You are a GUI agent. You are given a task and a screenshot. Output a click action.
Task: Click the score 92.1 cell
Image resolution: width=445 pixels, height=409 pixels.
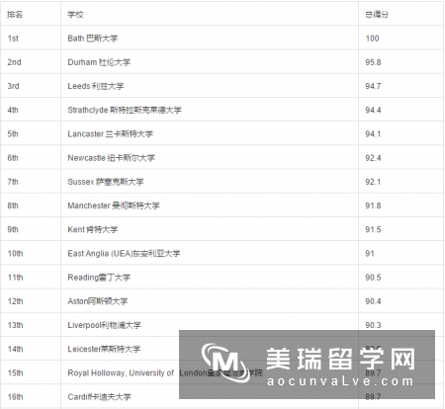(x=400, y=181)
